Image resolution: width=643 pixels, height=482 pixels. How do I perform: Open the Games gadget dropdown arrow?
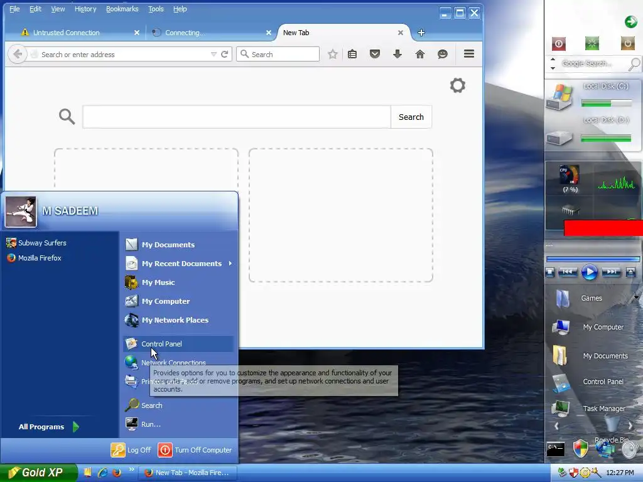point(636,297)
